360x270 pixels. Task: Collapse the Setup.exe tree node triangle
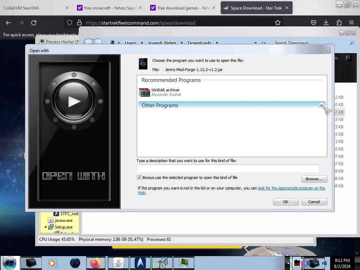click(x=45, y=227)
